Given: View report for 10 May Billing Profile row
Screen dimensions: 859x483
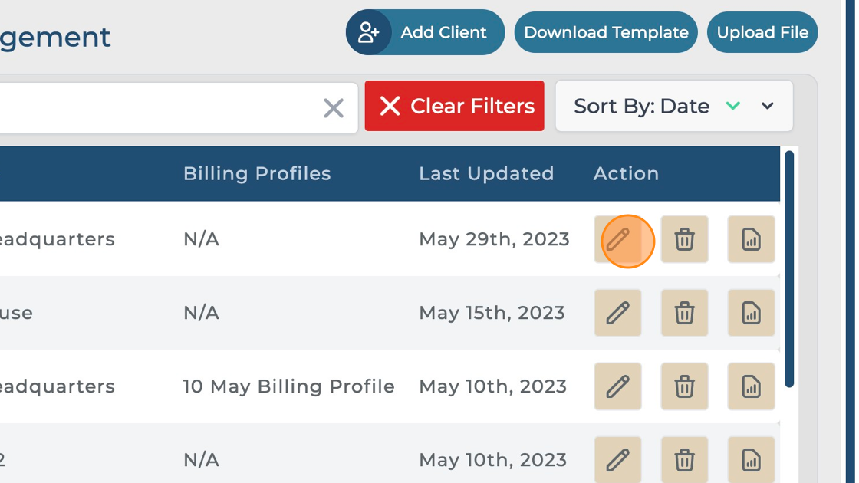Looking at the screenshot, I should coord(751,386).
